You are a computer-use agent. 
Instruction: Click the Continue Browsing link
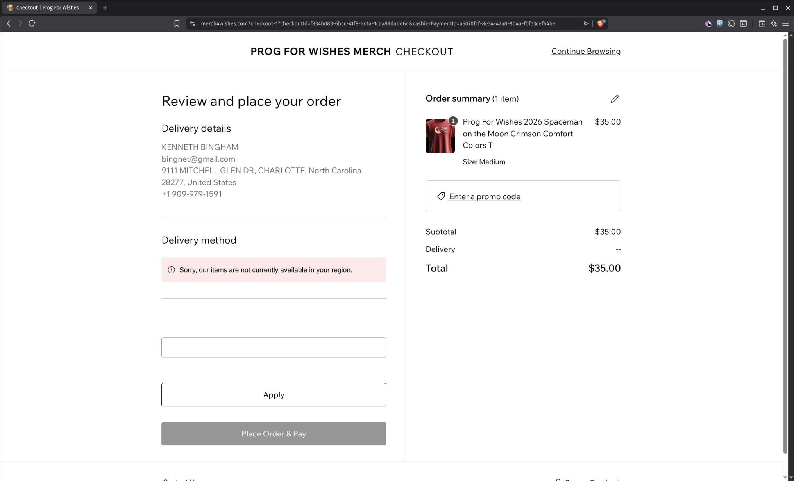(586, 51)
